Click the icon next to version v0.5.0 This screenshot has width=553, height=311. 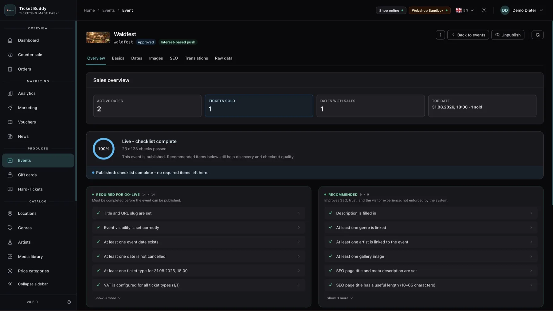click(x=69, y=302)
